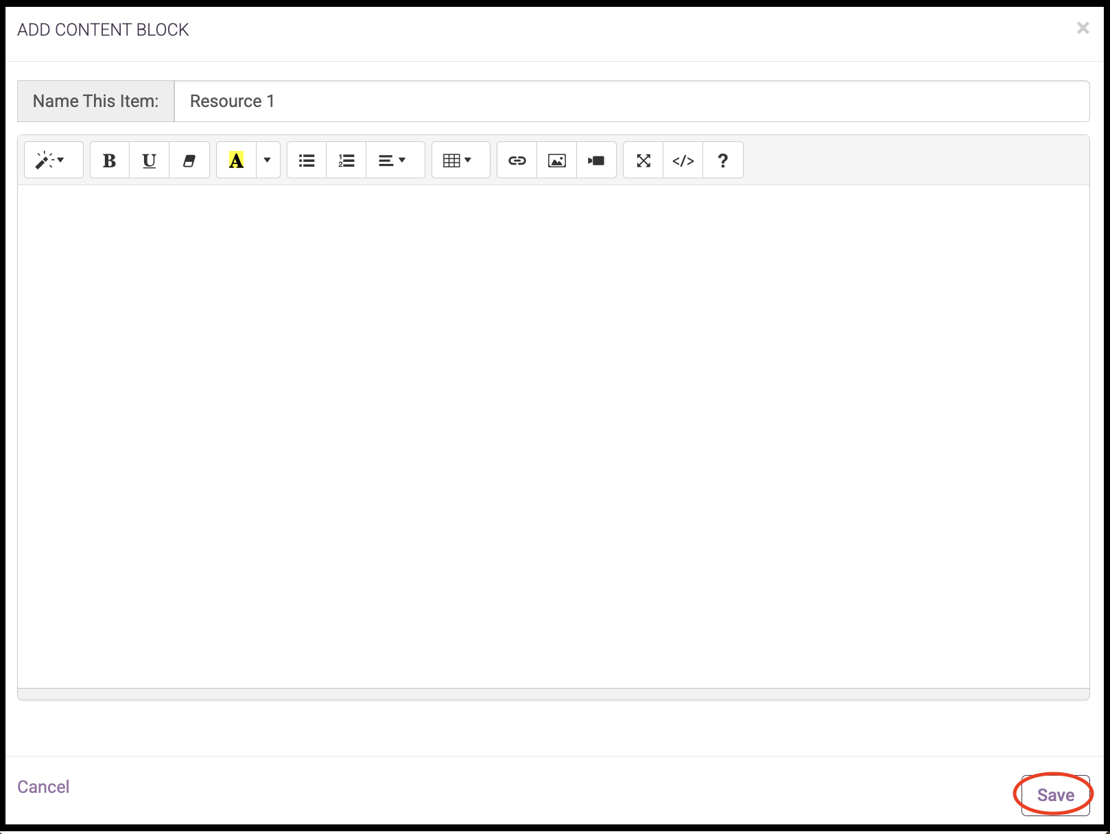The height and width of the screenshot is (834, 1110).
Task: Open the magic wand style dropdown
Action: click(x=54, y=160)
